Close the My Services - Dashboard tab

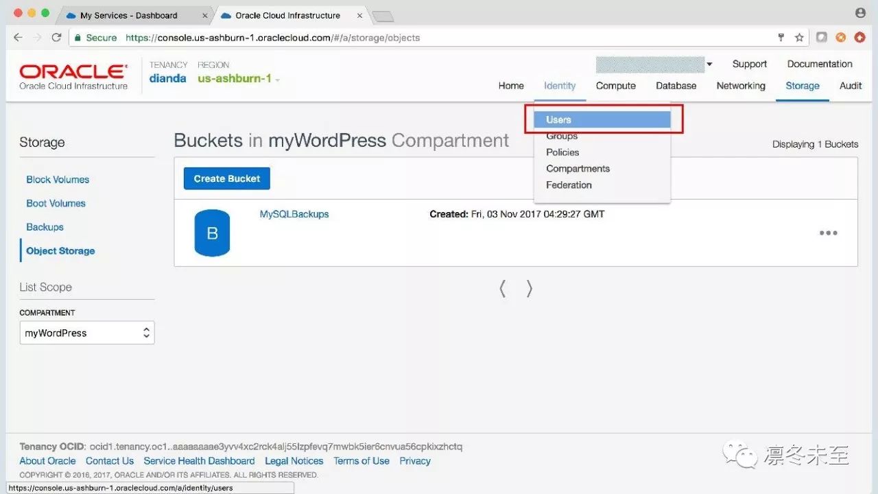point(205,16)
